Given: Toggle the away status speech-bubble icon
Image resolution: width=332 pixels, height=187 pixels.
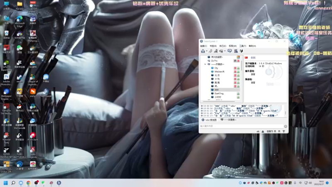Looking at the screenshot, I should click(229, 51).
